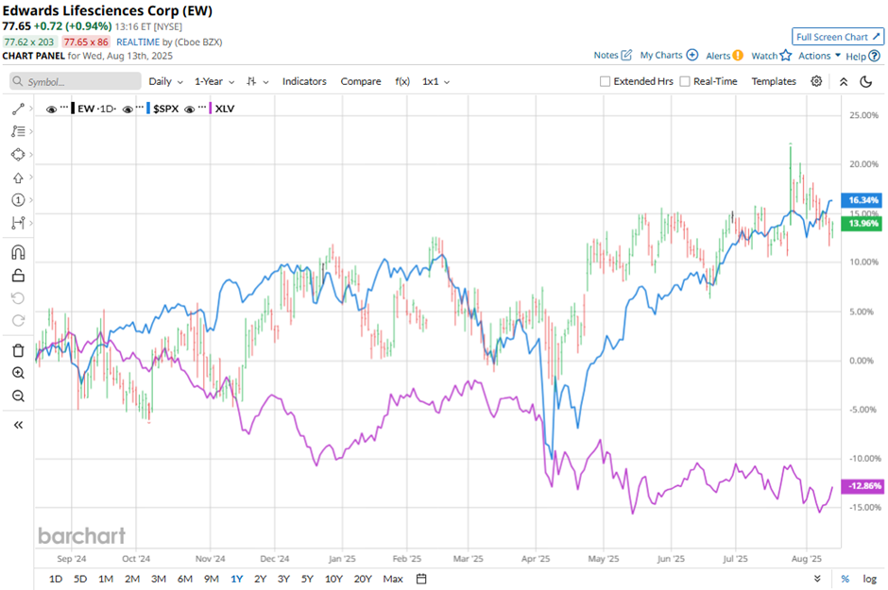Image resolution: width=888 pixels, height=590 pixels.
Task: Click the Notes link
Action: click(606, 55)
